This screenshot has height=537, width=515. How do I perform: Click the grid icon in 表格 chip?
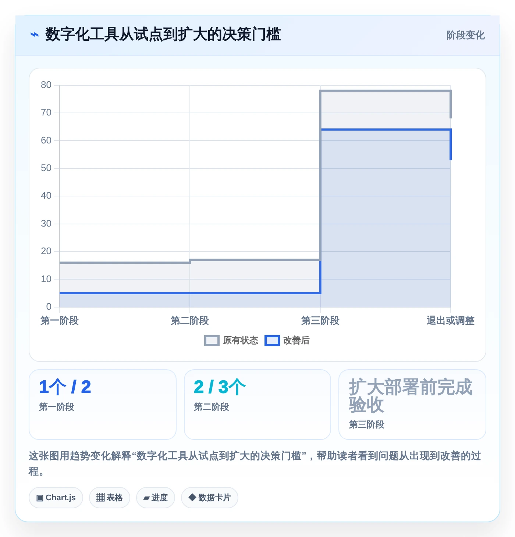point(100,498)
